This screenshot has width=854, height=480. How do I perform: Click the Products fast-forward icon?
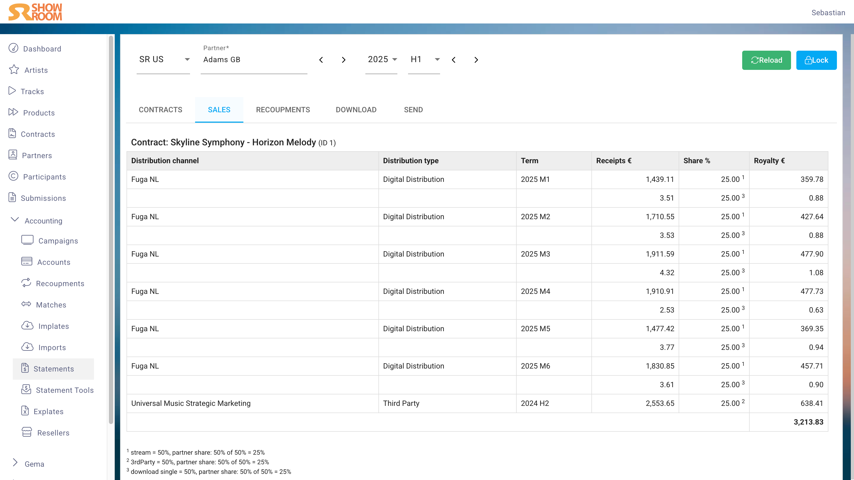pyautogui.click(x=13, y=112)
